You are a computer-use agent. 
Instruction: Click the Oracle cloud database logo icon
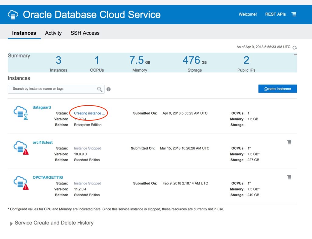point(13,15)
